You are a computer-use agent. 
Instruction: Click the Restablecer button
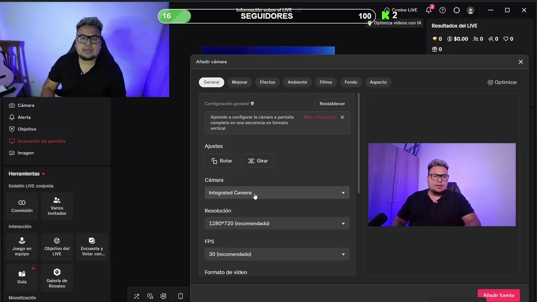click(x=332, y=104)
